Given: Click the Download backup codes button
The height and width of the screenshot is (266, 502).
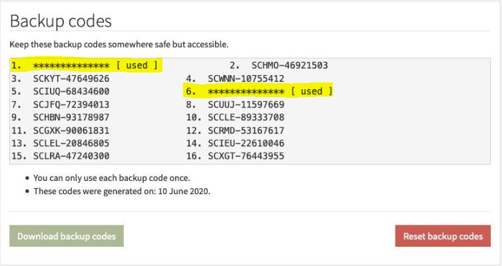Looking at the screenshot, I should tap(67, 236).
